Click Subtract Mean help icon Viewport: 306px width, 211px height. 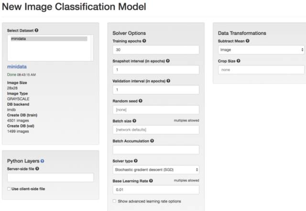pos(248,41)
